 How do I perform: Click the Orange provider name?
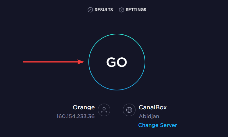pyautogui.click(x=84, y=108)
